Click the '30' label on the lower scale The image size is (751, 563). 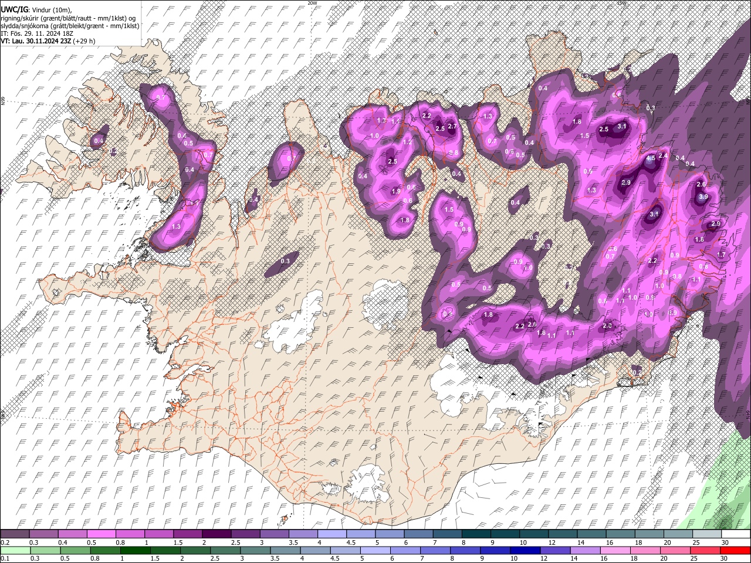click(725, 558)
